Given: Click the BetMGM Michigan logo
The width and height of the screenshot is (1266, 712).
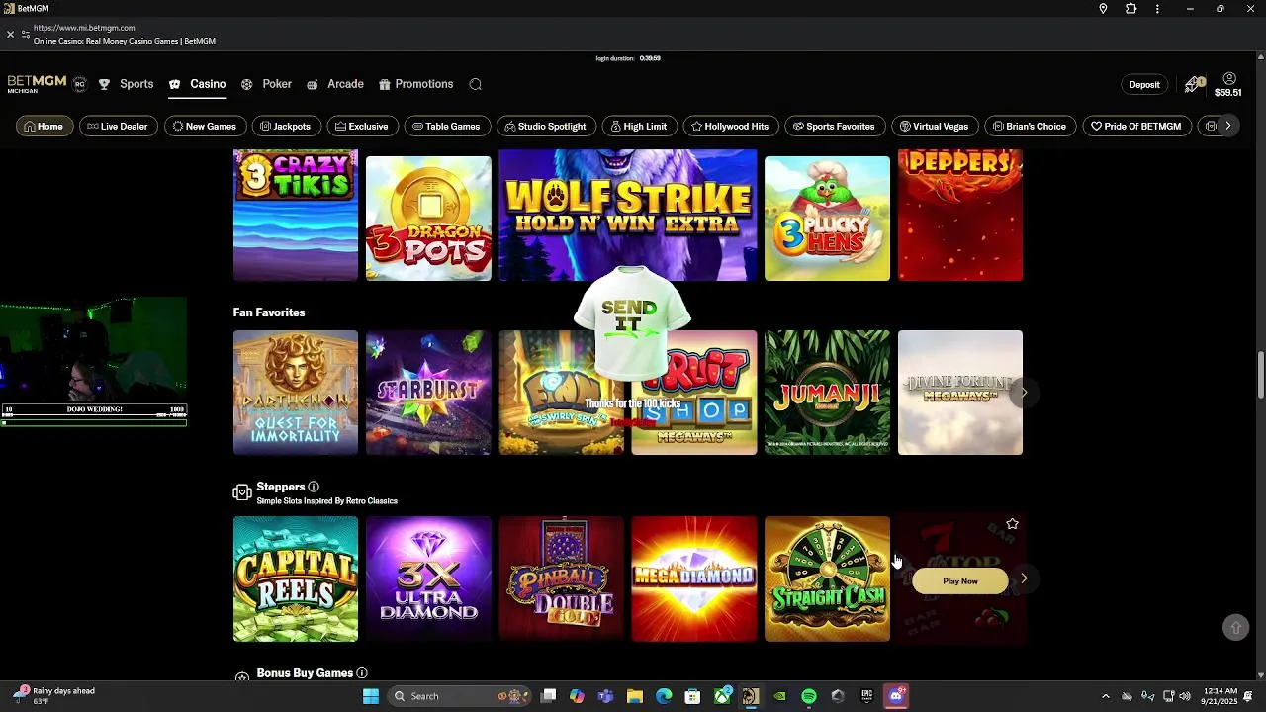Looking at the screenshot, I should 38,84.
